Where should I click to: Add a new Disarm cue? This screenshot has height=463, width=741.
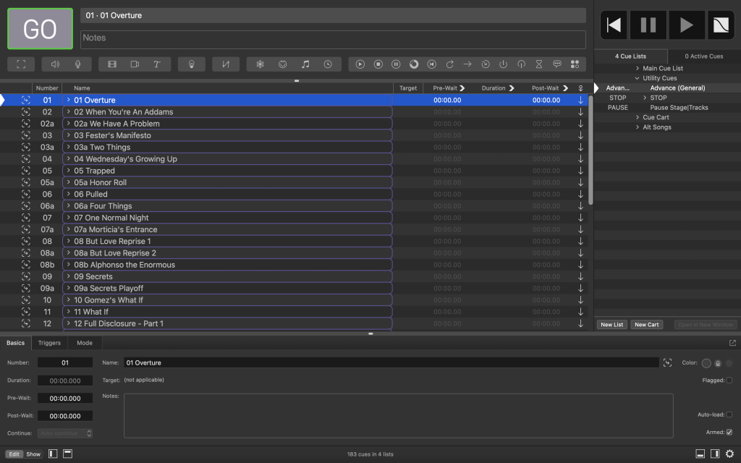[x=521, y=64]
